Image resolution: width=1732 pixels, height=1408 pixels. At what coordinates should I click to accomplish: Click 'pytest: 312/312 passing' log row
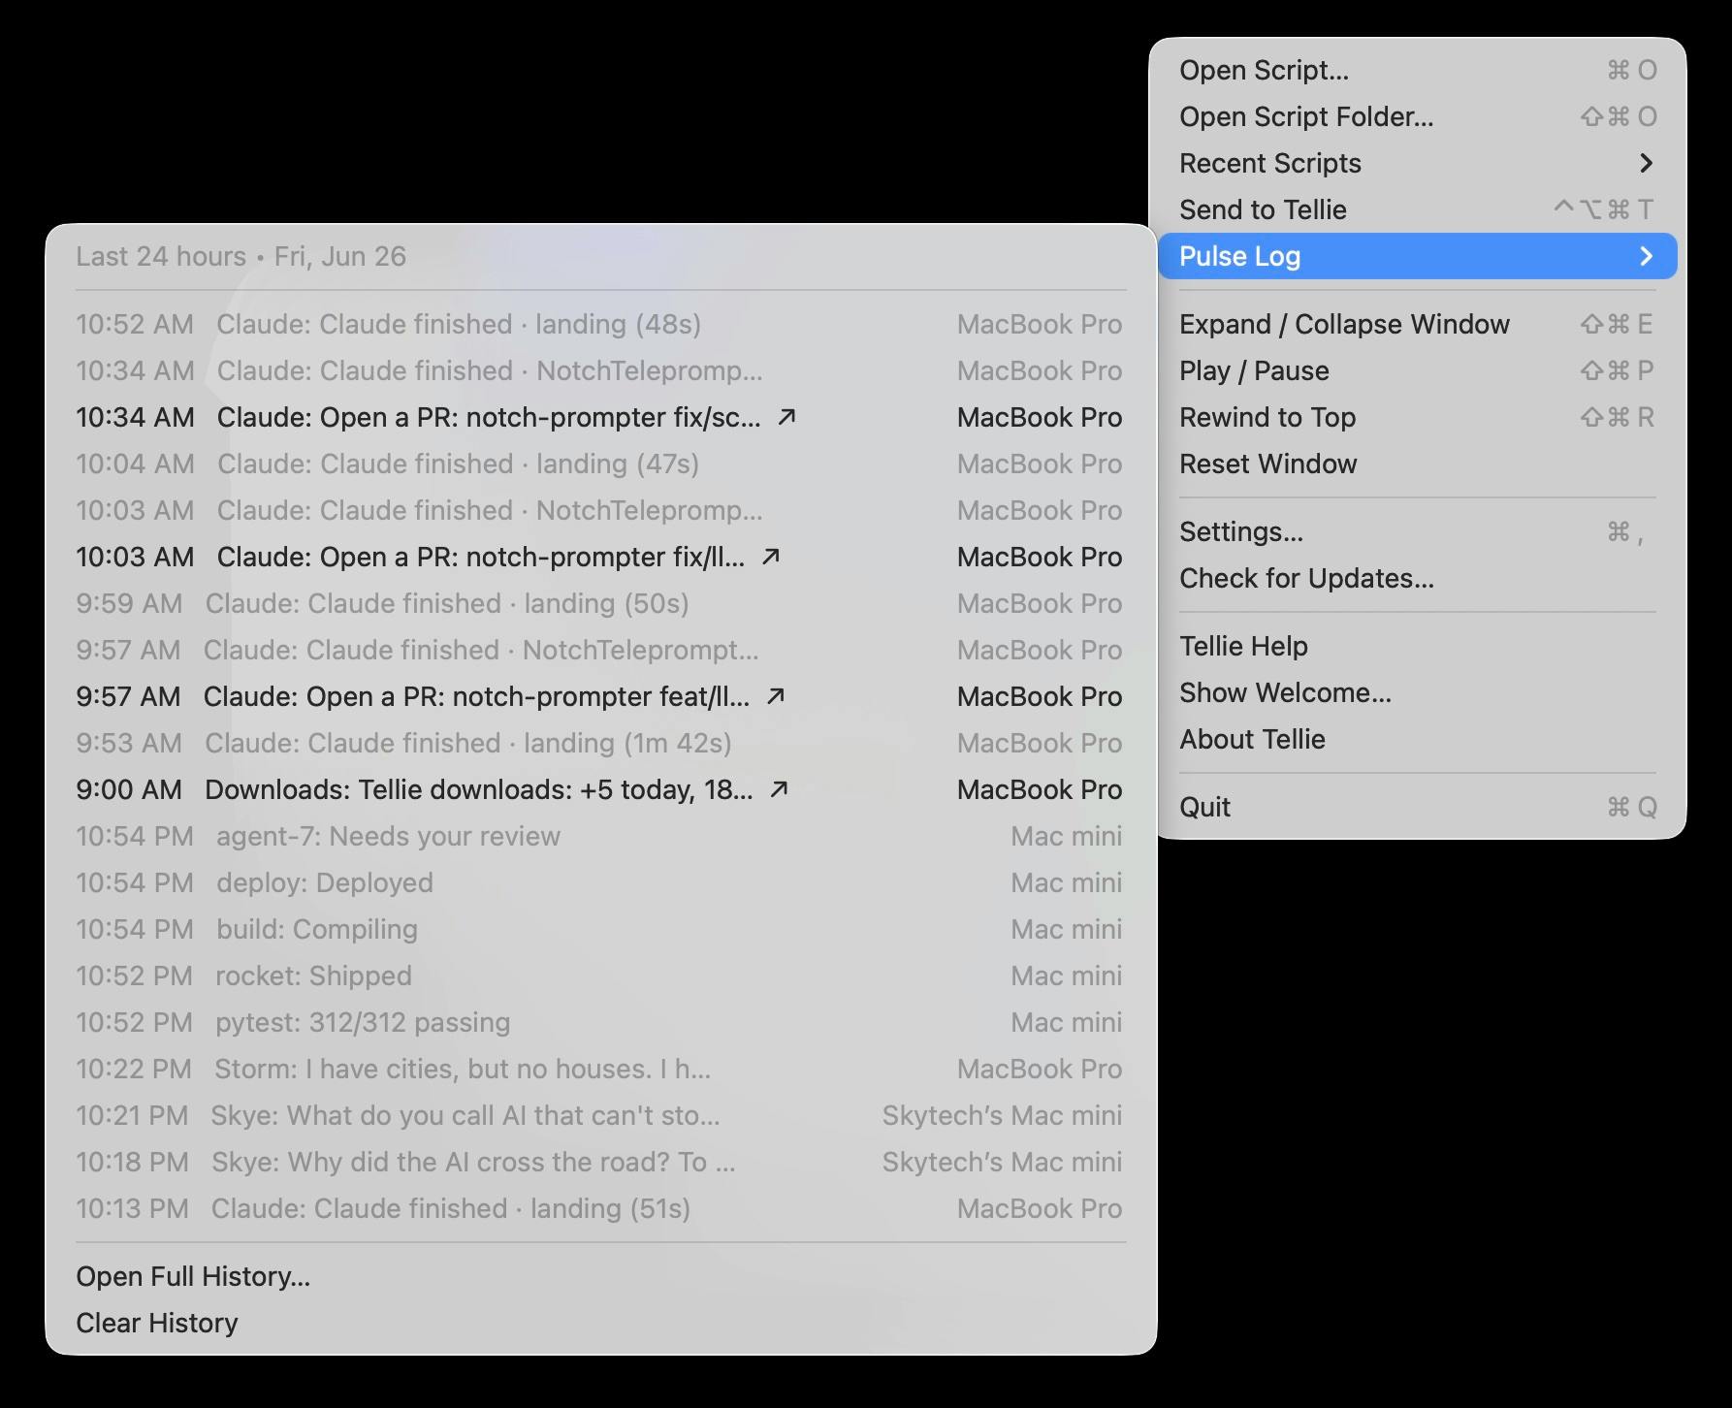[x=601, y=1022]
